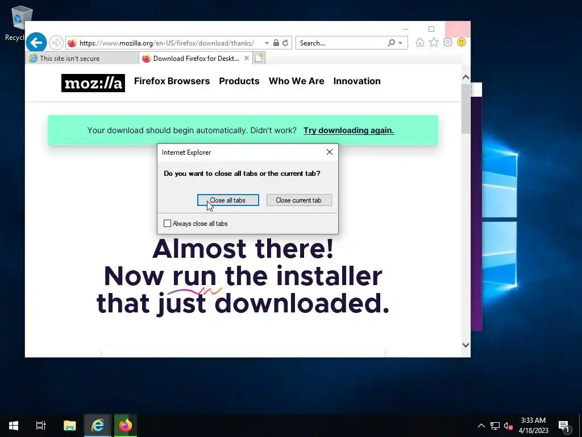Click the page scrollbar down arrow
The width and height of the screenshot is (582, 437).
point(465,345)
